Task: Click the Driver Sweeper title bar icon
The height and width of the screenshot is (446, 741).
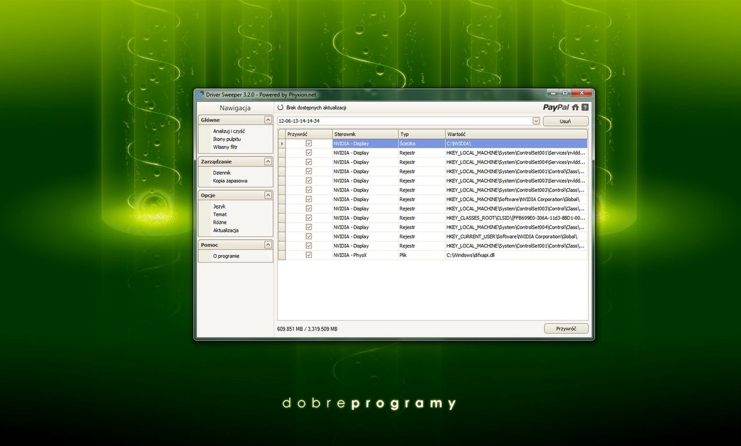Action: click(x=201, y=95)
